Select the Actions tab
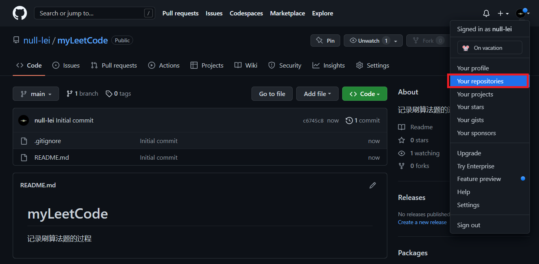539x264 pixels. pyautogui.click(x=164, y=65)
